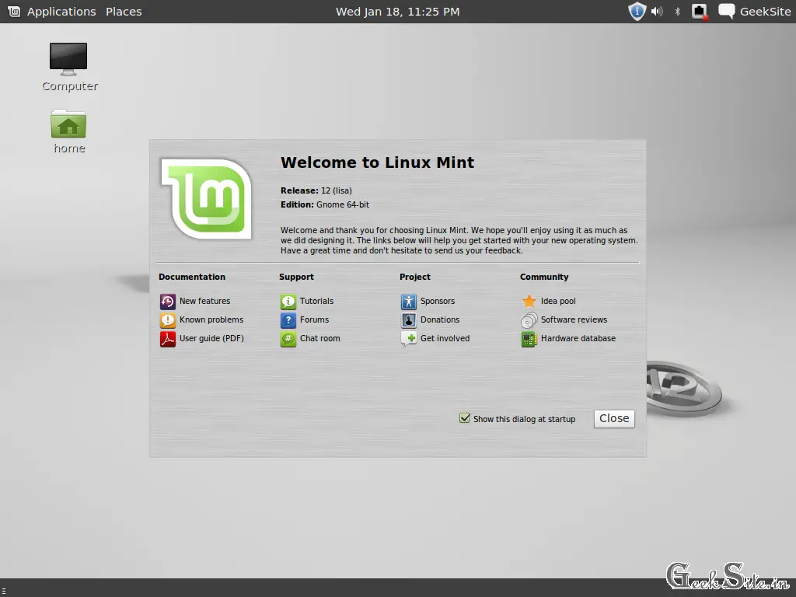Viewport: 796px width, 597px height.
Task: Open the Donations link
Action: [x=440, y=319]
